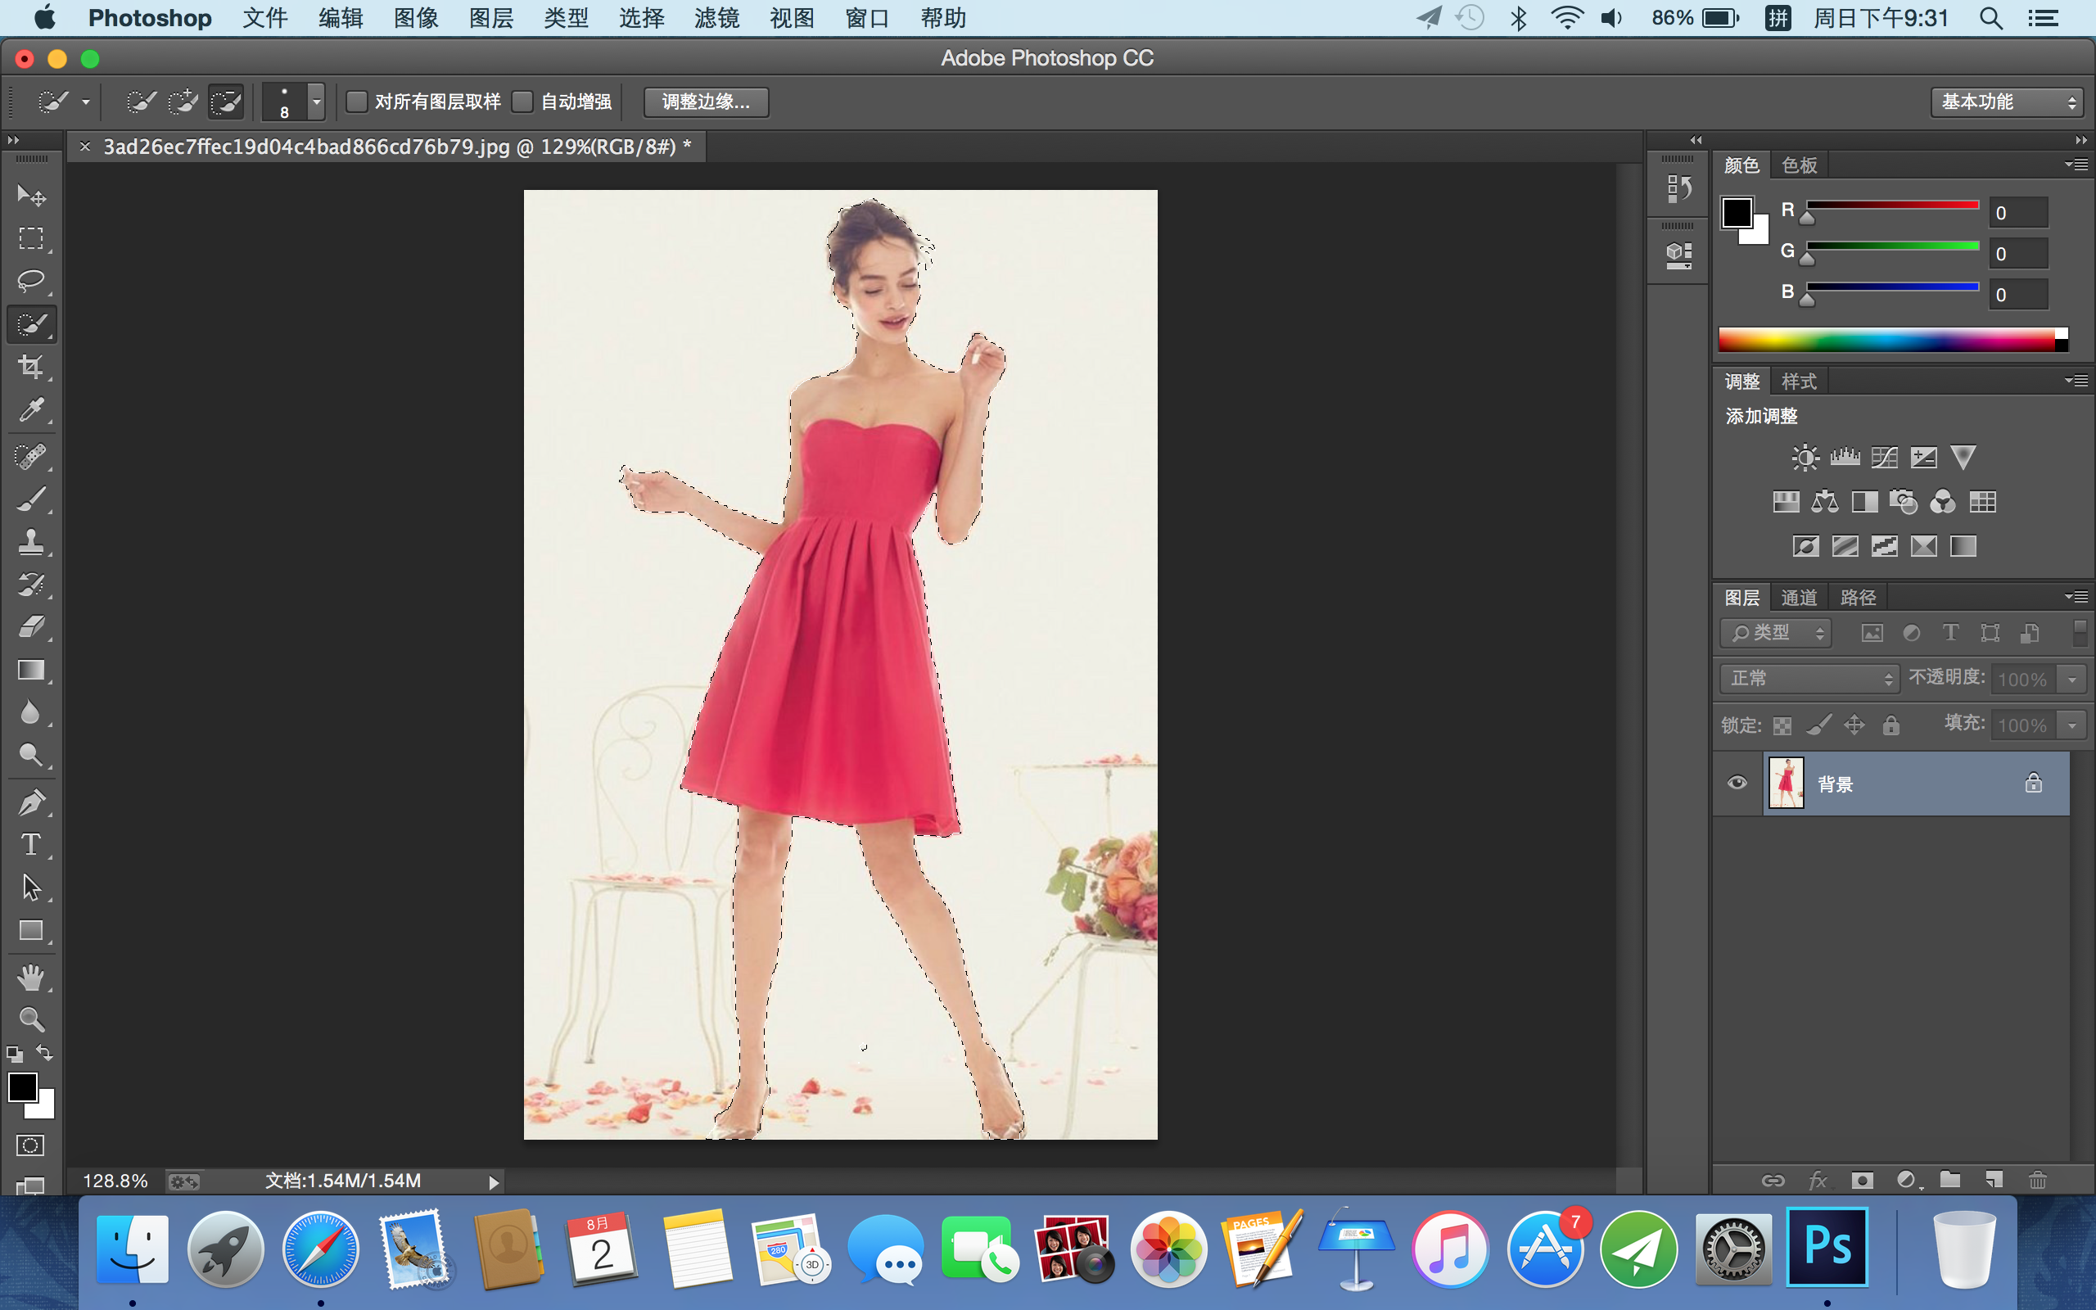Select the Gradient tool

point(31,670)
